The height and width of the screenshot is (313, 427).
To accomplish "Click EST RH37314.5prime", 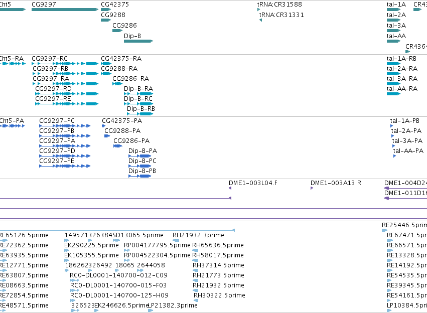I will (195, 270).
